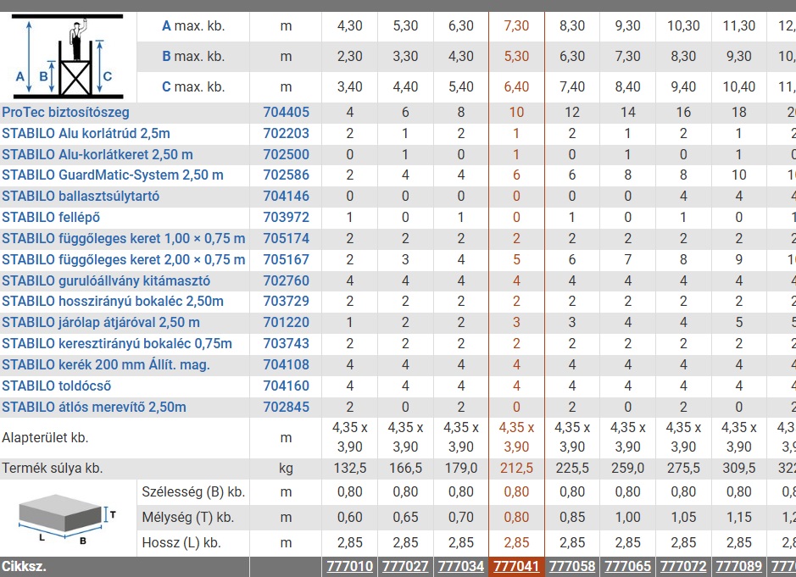The width and height of the screenshot is (796, 577).
Task: Click the 'Cikksz.' footer label
Action: pos(24,566)
